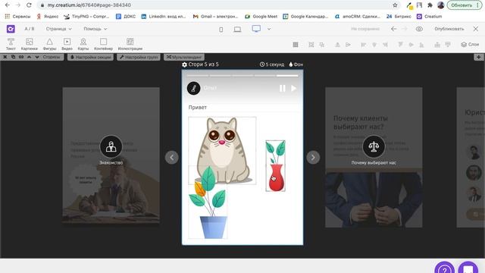
Task: Undo with the left arrow
Action: tap(394, 29)
